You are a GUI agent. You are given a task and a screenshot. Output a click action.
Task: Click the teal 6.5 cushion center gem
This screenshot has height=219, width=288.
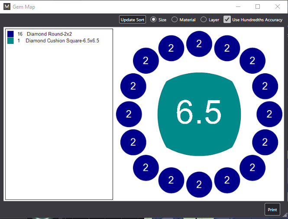click(199, 114)
